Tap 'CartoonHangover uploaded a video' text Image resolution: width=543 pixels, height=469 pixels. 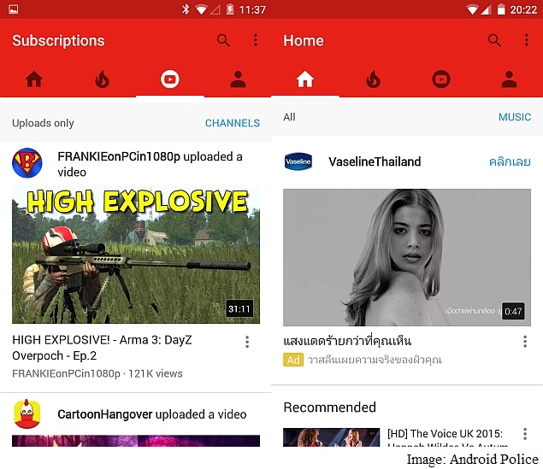[152, 414]
